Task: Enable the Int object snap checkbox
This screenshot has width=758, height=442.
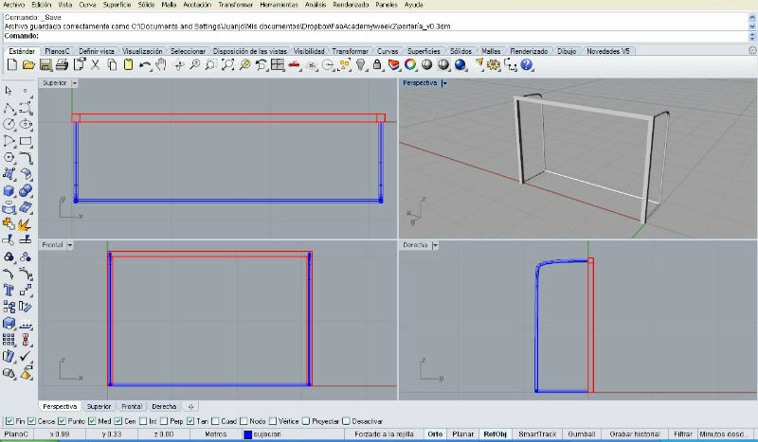Action: tap(143, 421)
